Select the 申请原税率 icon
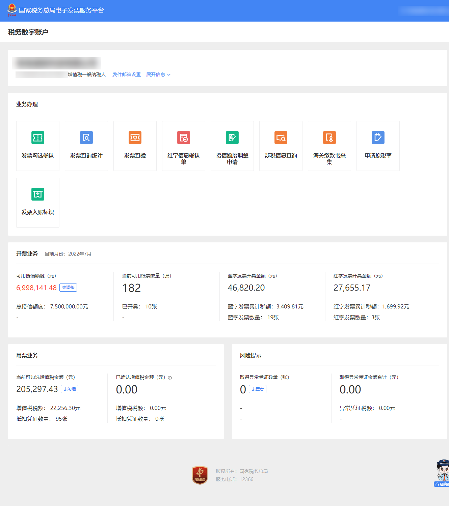This screenshot has width=449, height=506. [378, 138]
